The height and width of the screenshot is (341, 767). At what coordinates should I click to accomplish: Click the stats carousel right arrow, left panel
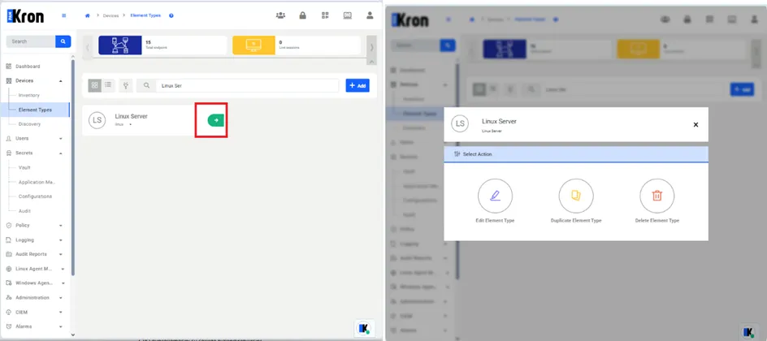tap(372, 47)
